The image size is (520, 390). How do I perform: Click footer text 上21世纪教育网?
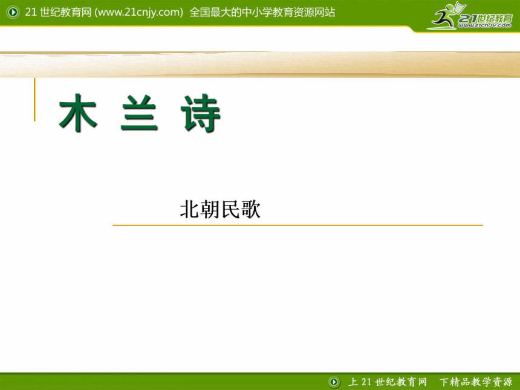pyautogui.click(x=388, y=382)
